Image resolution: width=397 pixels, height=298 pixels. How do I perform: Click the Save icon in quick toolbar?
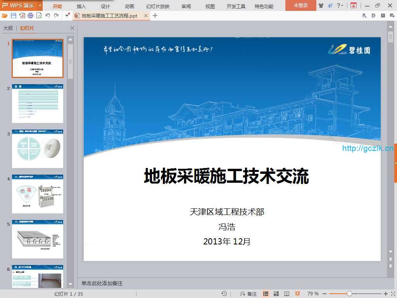click(x=14, y=16)
